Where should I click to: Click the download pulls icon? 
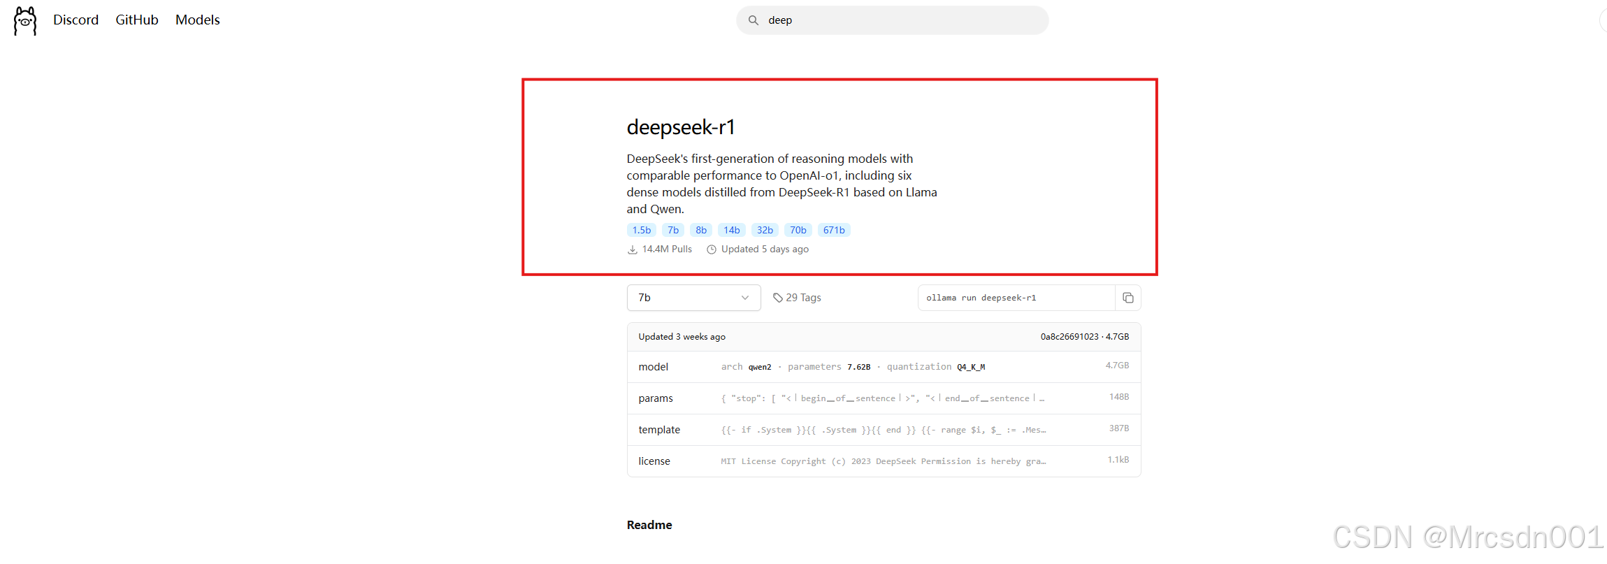633,250
